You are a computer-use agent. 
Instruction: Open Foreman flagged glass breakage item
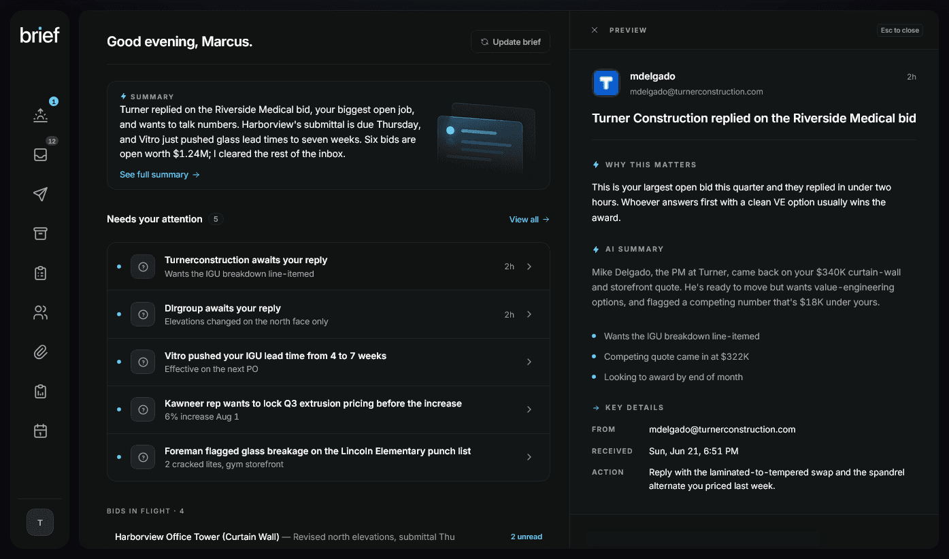[x=329, y=457]
